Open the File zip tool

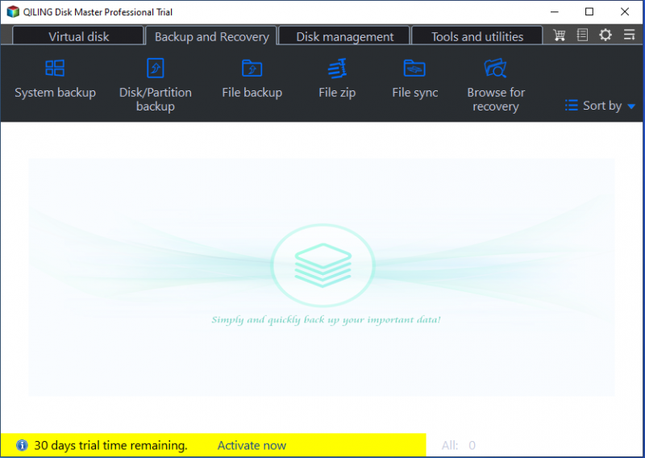(337, 79)
